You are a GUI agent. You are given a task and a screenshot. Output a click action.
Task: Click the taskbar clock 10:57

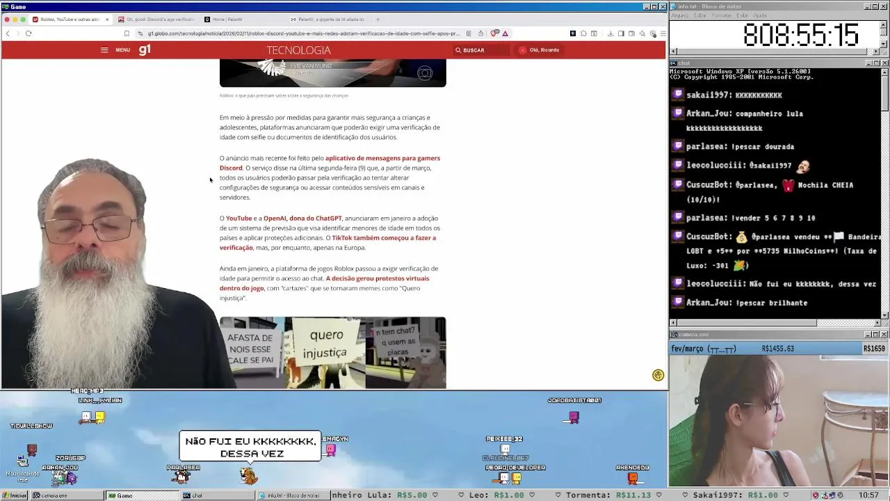click(868, 495)
